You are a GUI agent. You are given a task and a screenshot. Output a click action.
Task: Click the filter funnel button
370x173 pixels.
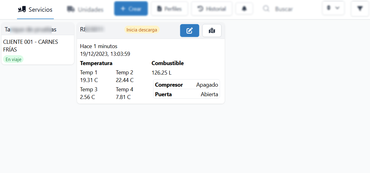point(360,9)
